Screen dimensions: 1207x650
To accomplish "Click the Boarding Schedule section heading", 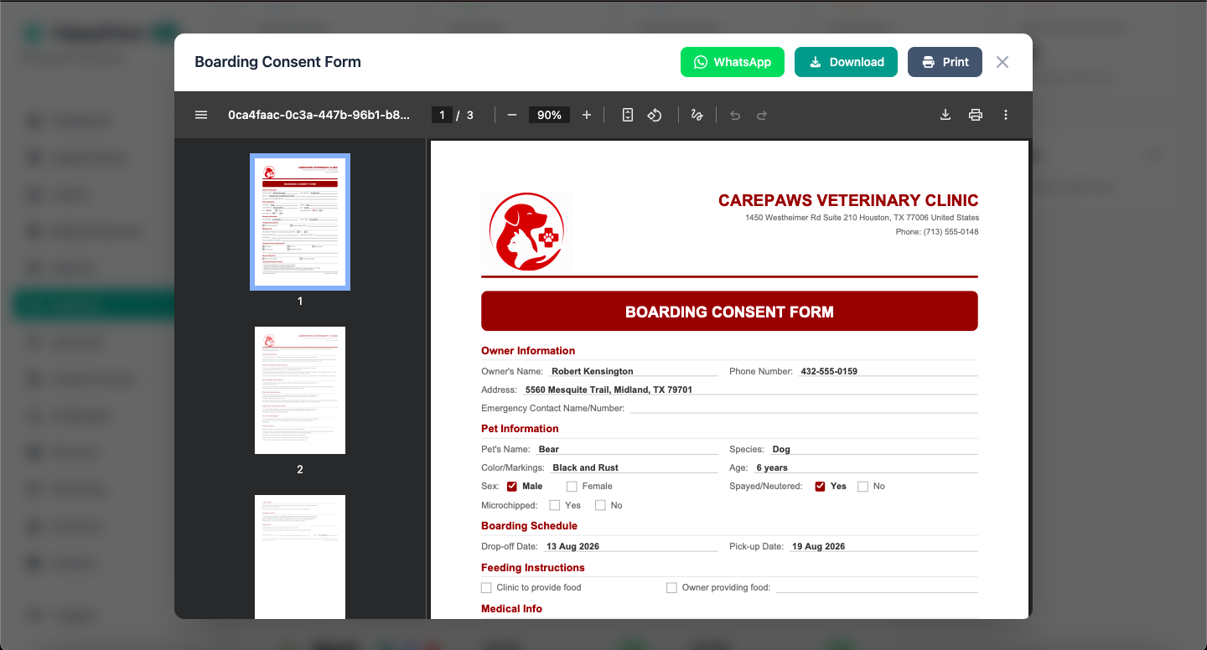I will [529, 526].
